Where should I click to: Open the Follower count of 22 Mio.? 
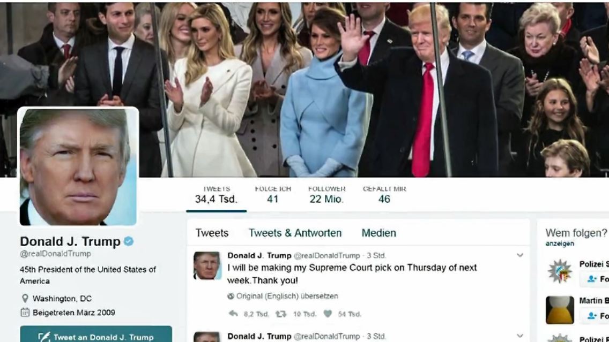click(326, 195)
